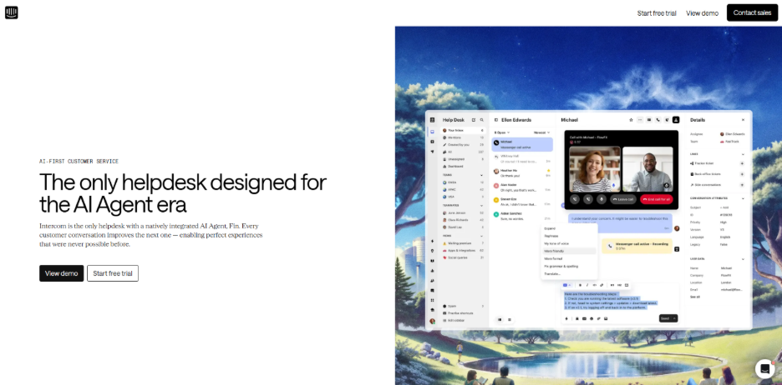Screen dimensions: 782x385
Task: Click the outlined Start free trial button
Action: coord(113,273)
